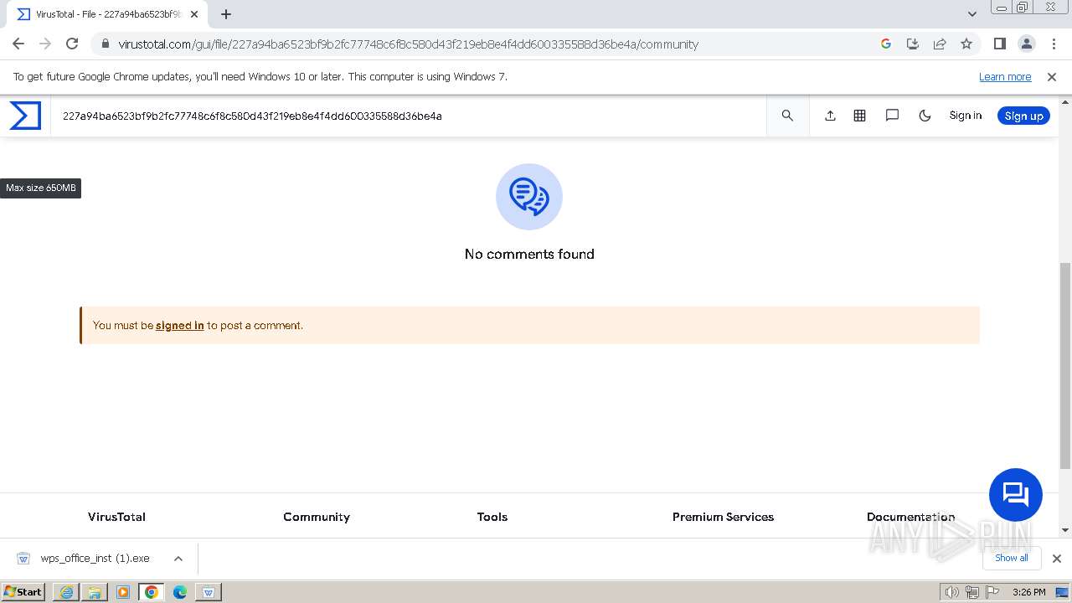The width and height of the screenshot is (1072, 603).
Task: Click Show all downloads button
Action: [1011, 558]
